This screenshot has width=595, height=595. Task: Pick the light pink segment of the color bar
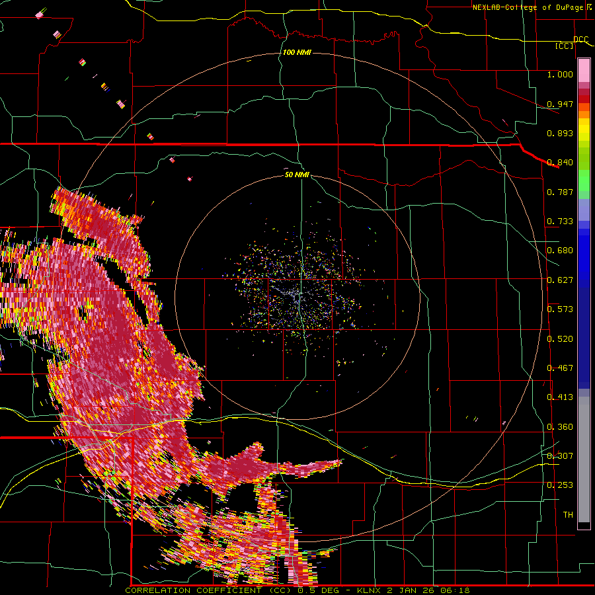[584, 70]
